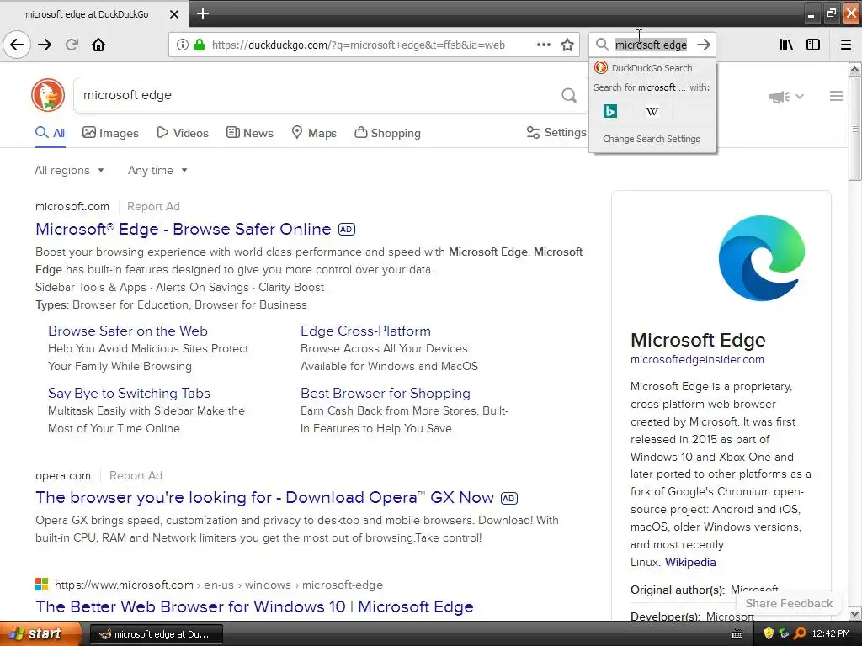The height and width of the screenshot is (646, 862).
Task: Click the Share Feedback button
Action: [x=789, y=603]
